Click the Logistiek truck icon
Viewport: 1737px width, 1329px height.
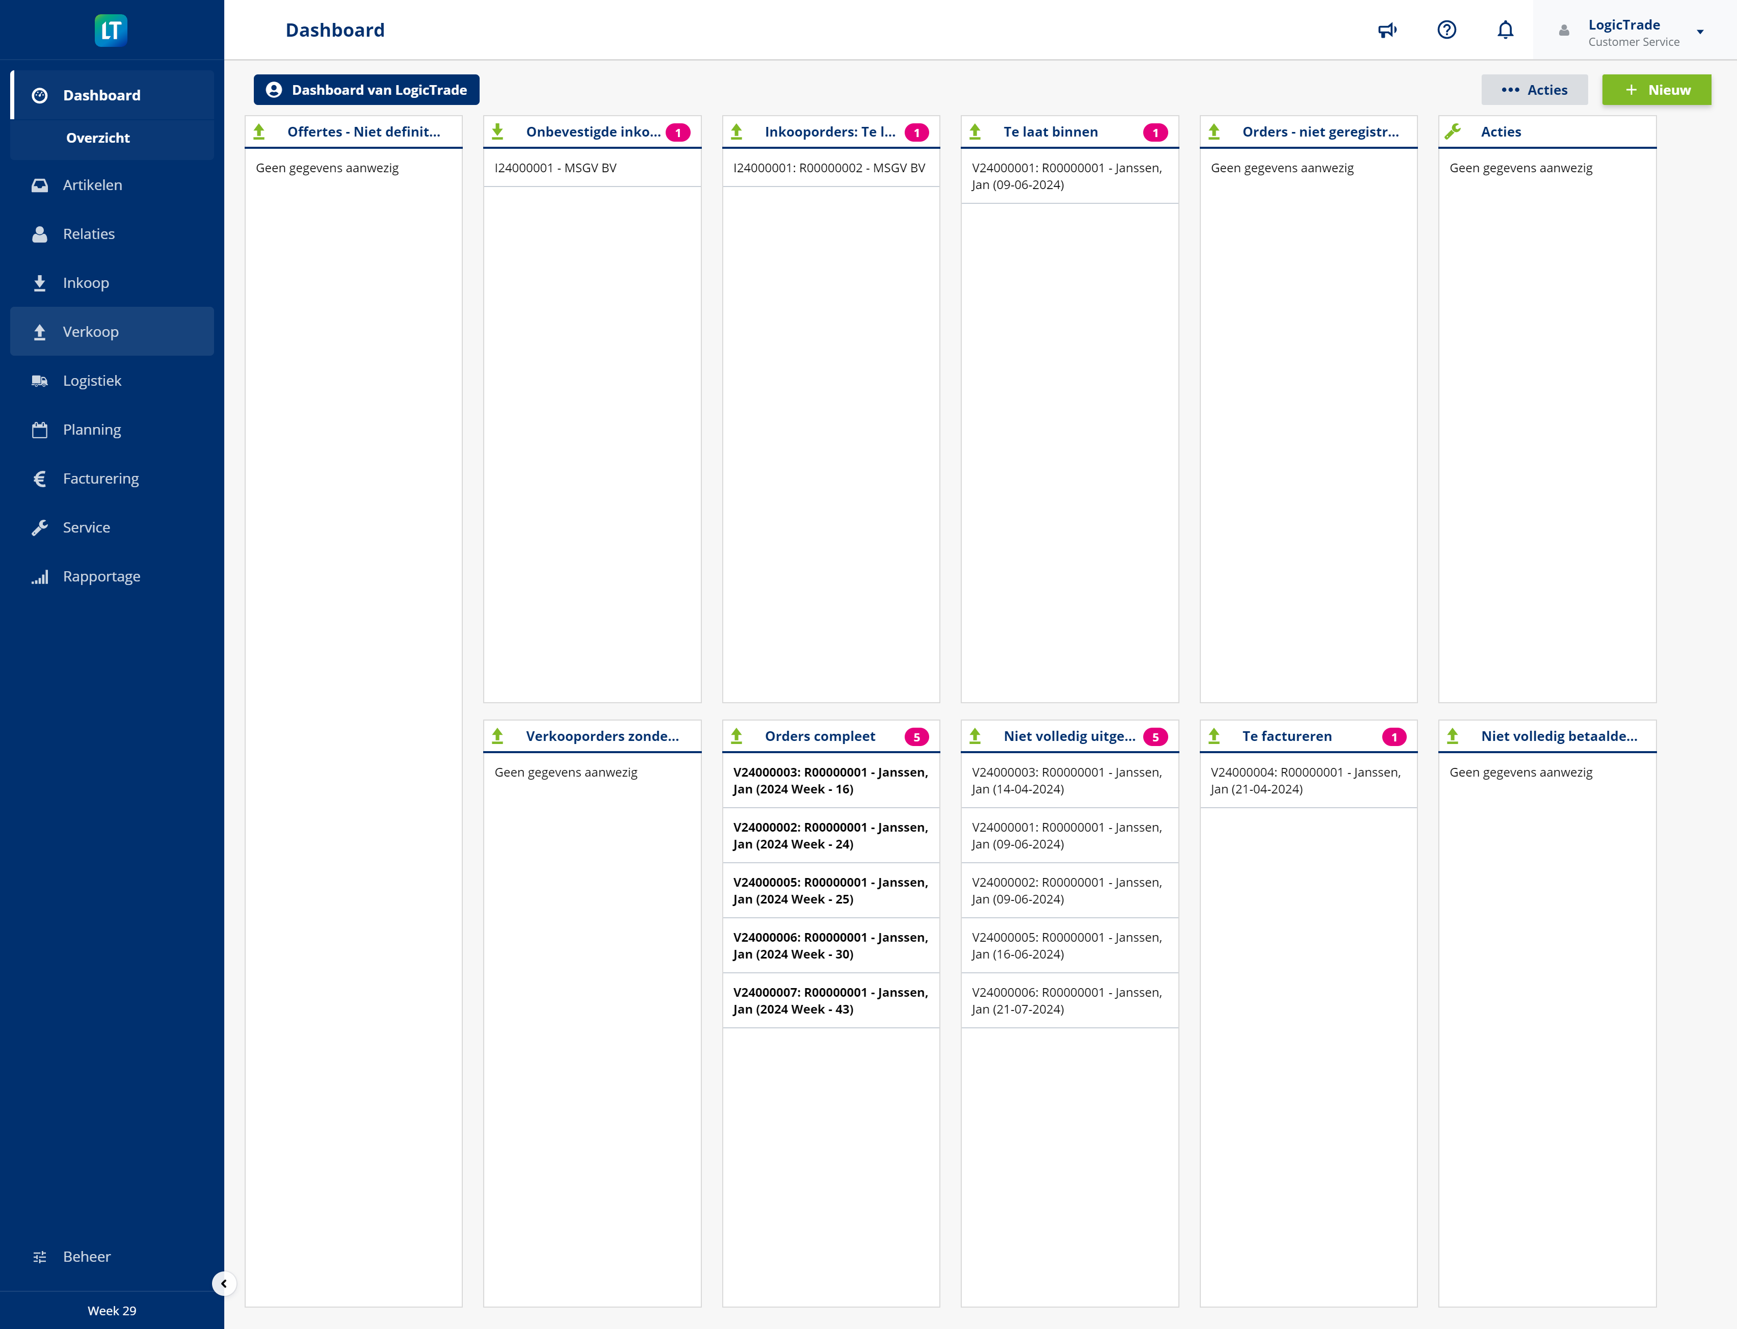(40, 381)
